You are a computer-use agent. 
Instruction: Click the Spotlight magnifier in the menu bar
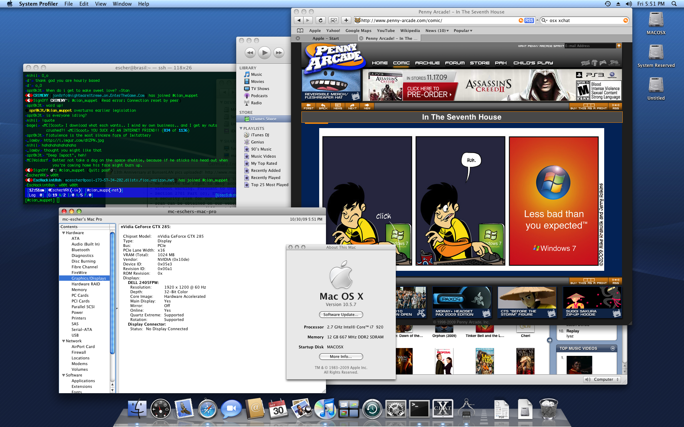(674, 4)
